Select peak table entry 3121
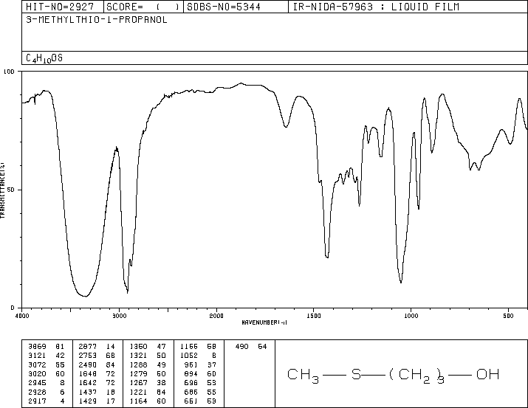 37,355
